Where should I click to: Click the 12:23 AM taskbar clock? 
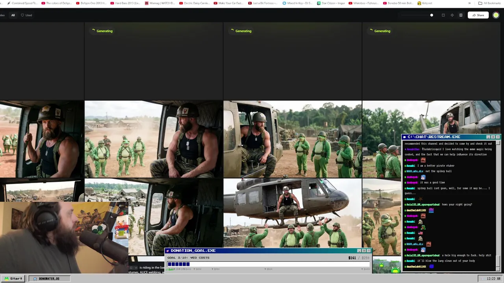[490, 279]
